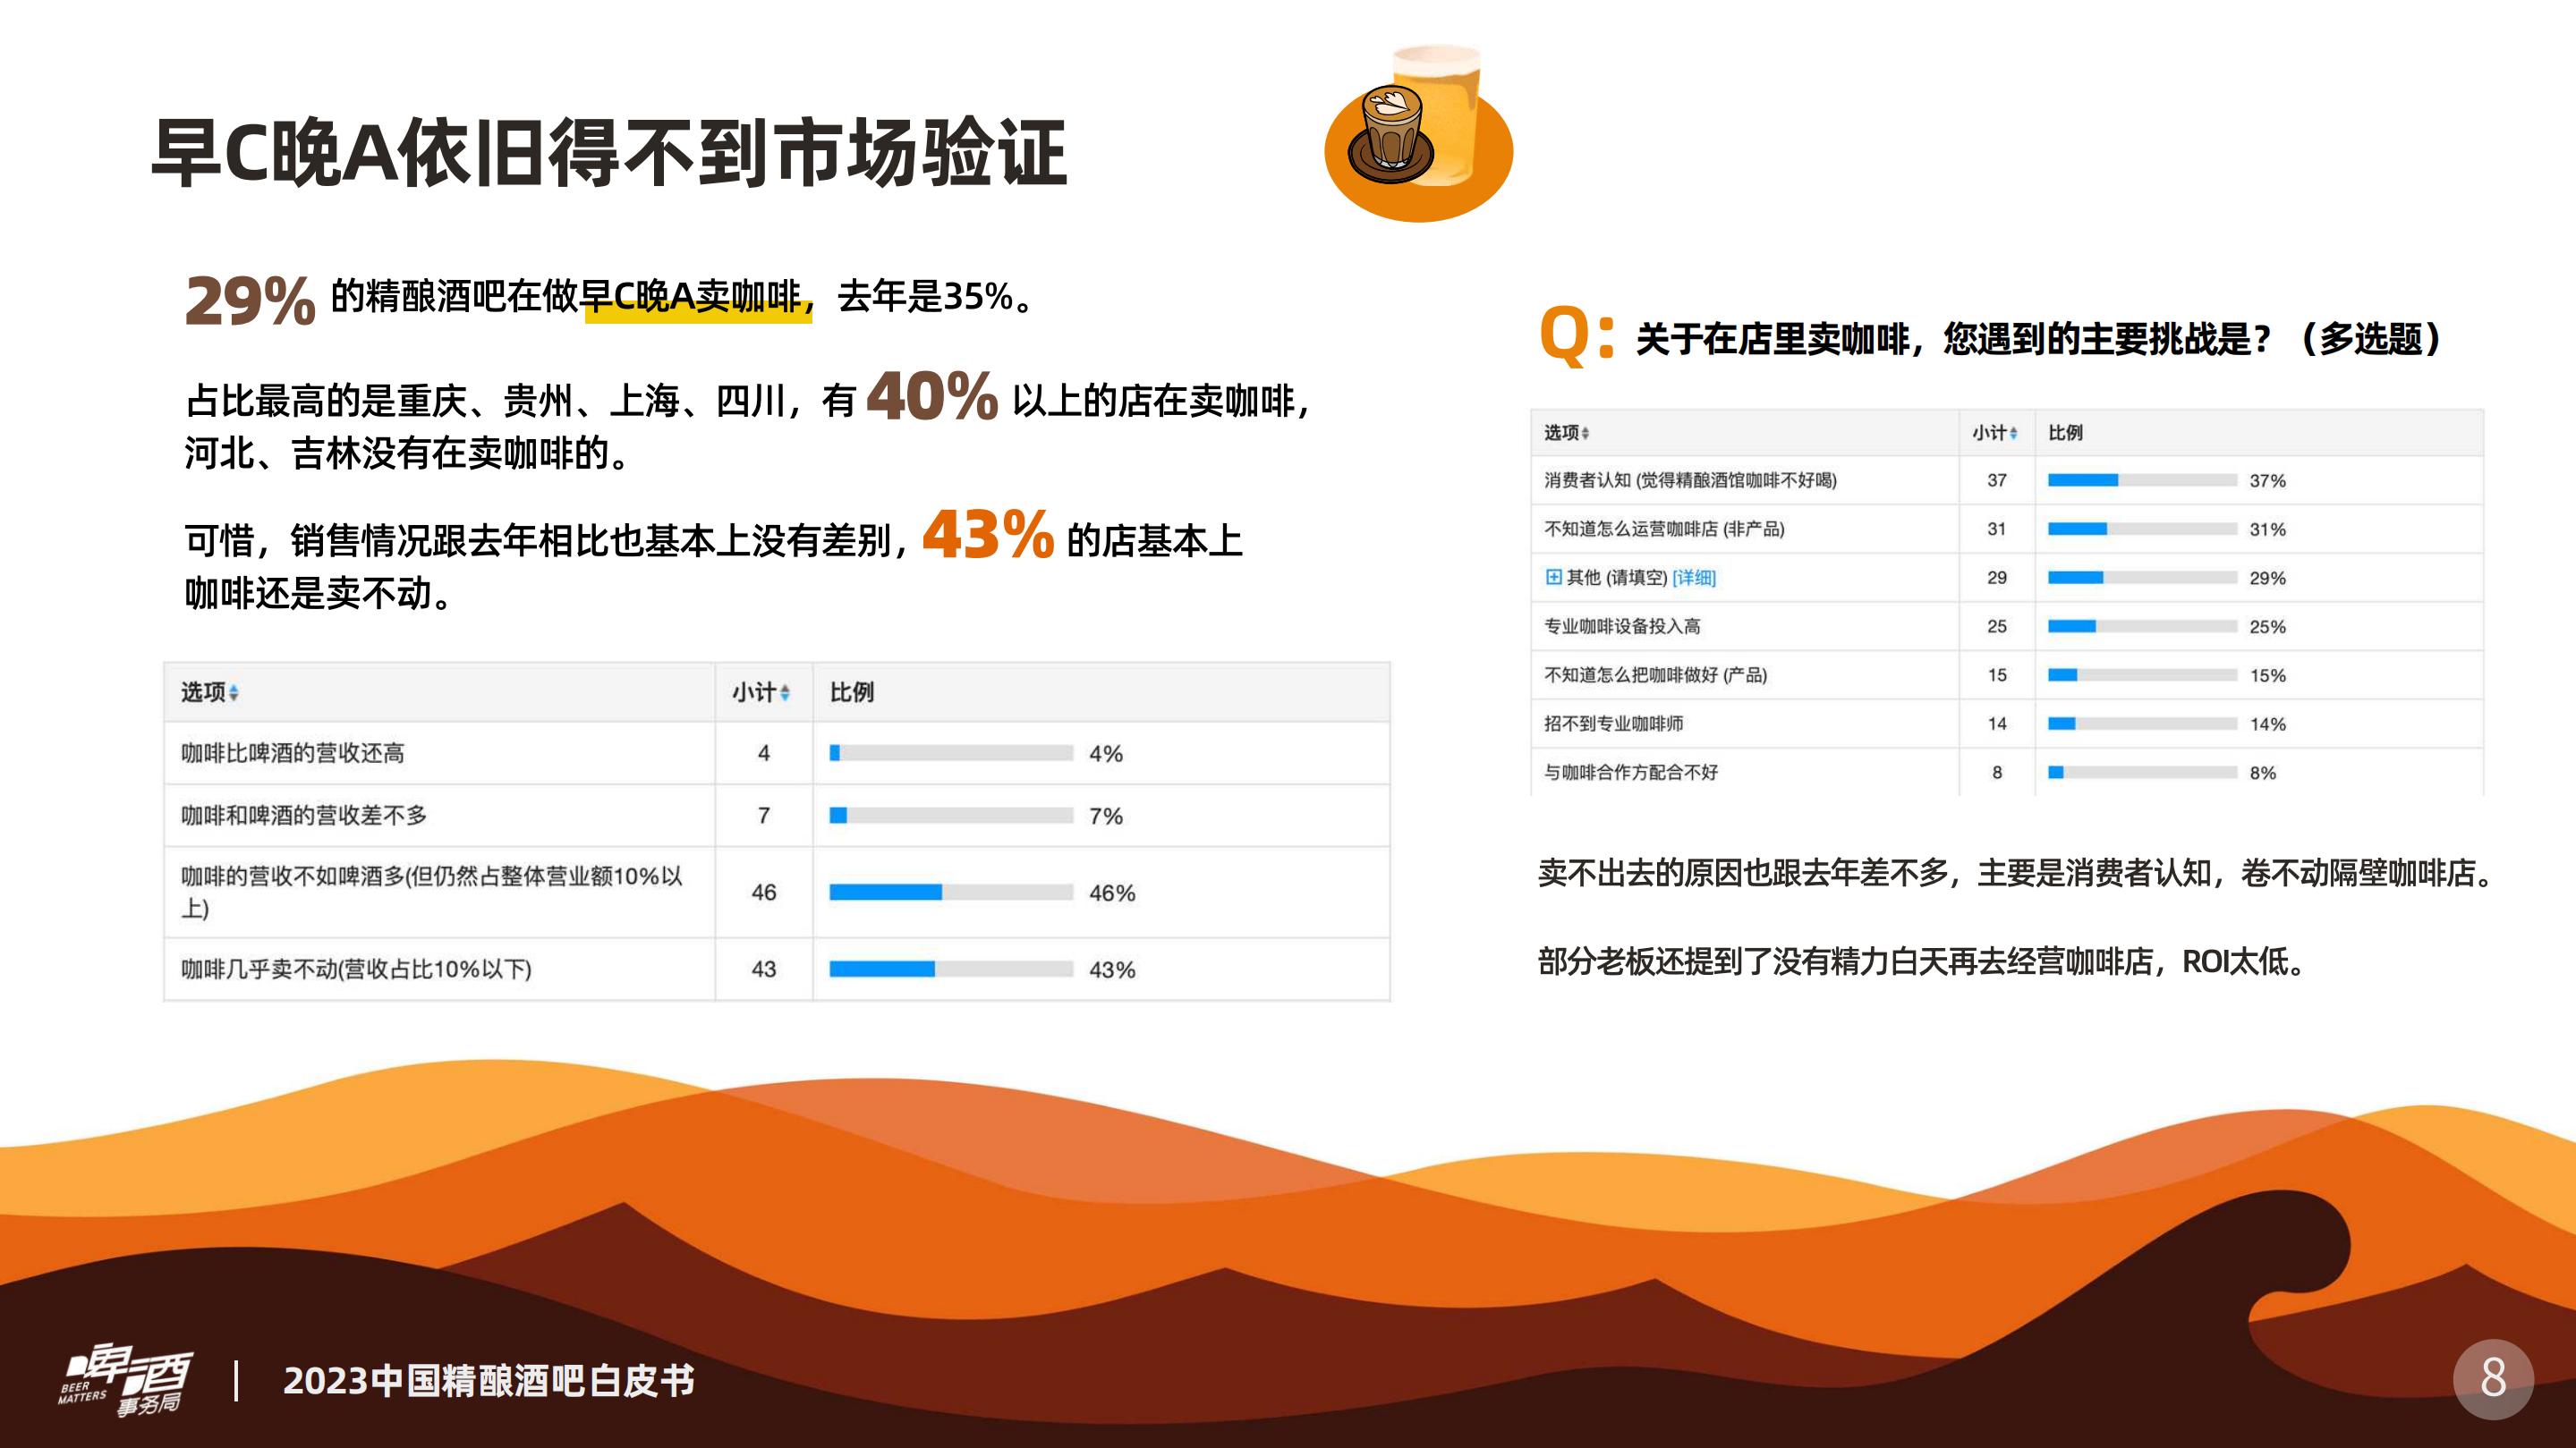Click sort arrows beside 小计 in left table
2576x1448 pixels.
tap(785, 692)
